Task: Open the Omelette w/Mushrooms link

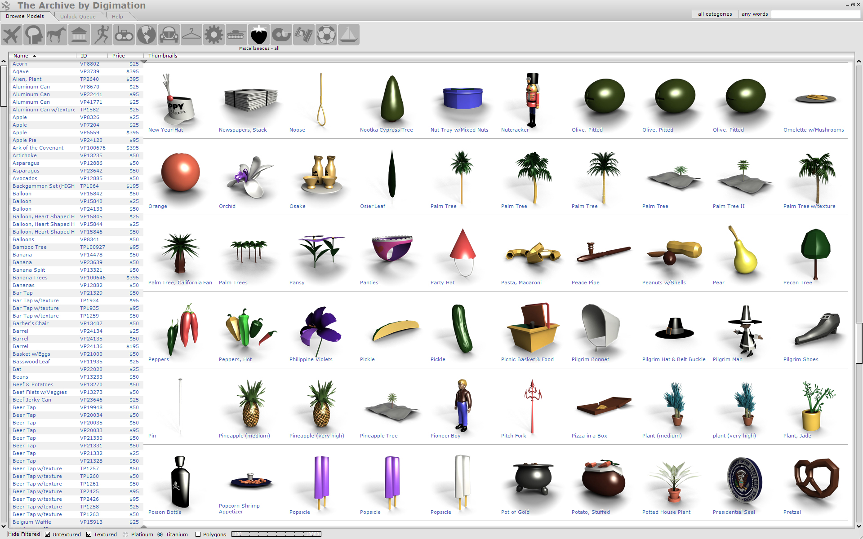Action: (x=814, y=130)
